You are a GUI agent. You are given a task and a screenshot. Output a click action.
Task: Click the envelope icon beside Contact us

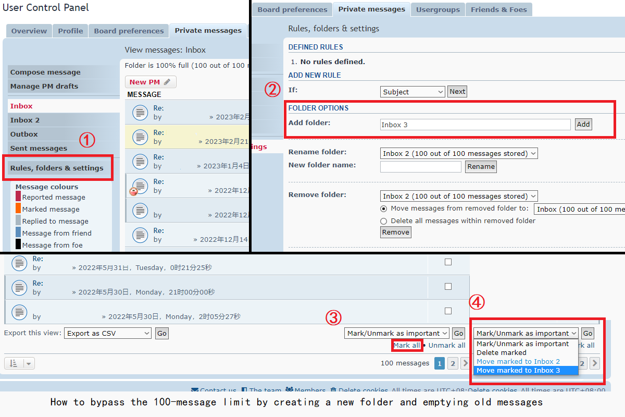195,390
